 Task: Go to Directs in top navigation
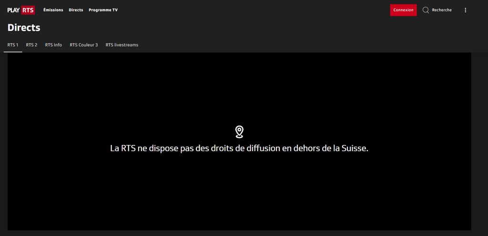[76, 10]
